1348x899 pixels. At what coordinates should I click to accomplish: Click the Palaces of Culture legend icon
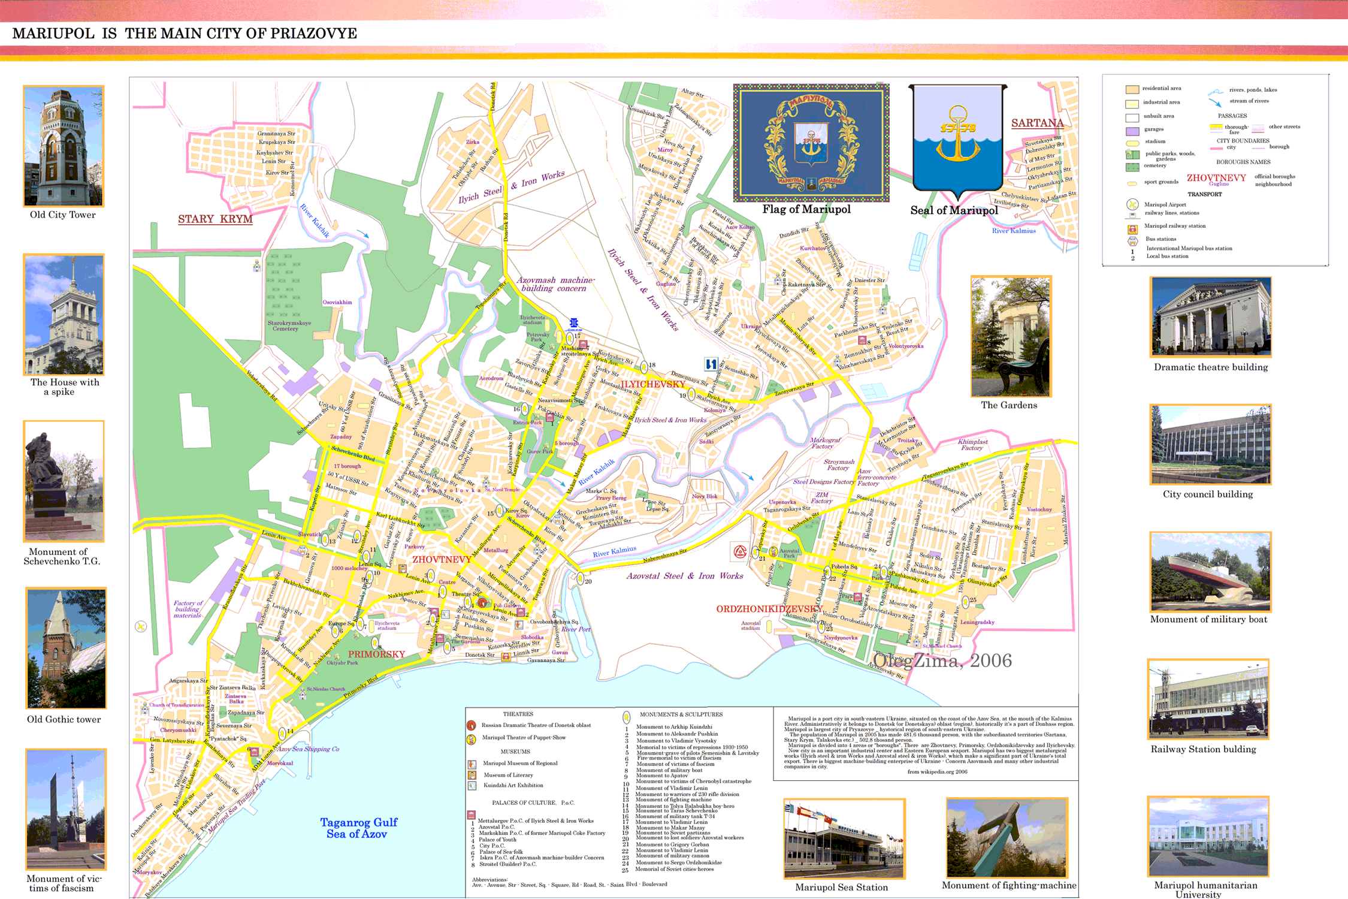pos(472,815)
